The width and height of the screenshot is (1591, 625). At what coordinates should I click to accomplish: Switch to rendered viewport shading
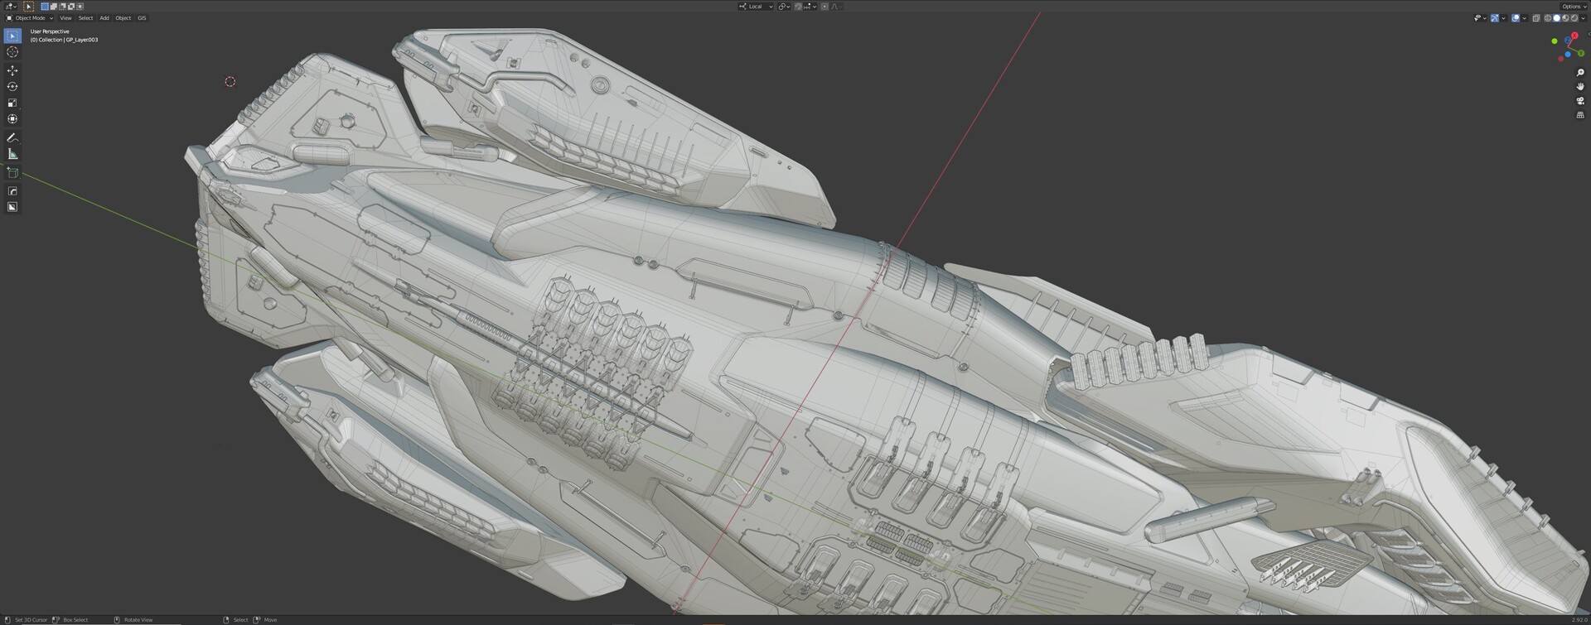[1574, 18]
